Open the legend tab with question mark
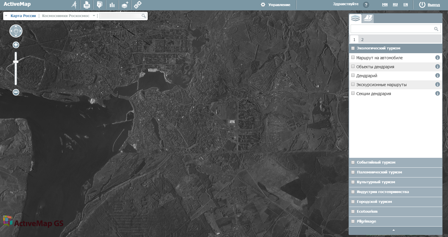448x237 pixels. coord(368,18)
